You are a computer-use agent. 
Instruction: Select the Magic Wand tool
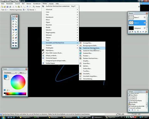click(x=13, y=27)
